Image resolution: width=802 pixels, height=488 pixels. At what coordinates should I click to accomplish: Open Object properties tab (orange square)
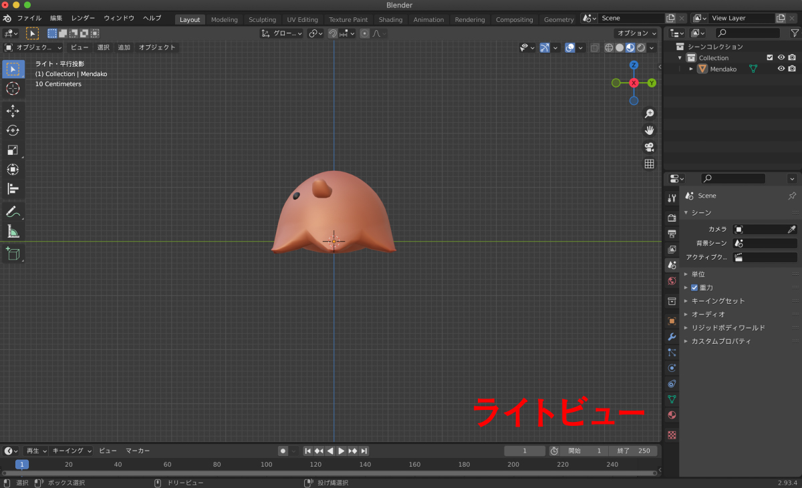coord(672,320)
